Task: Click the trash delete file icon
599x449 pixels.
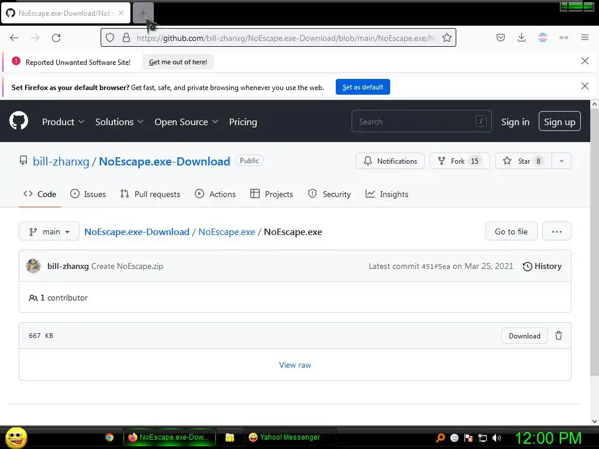Action: point(559,336)
